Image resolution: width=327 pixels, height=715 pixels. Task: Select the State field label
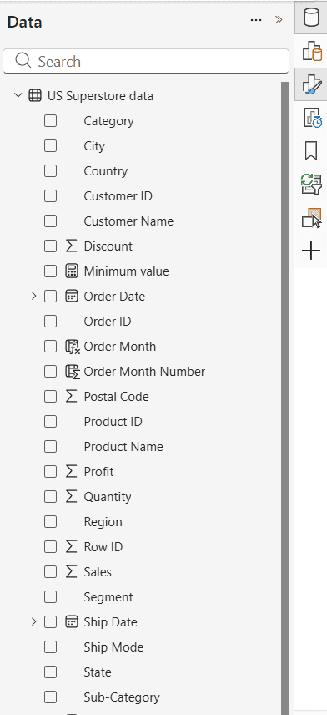[x=98, y=672]
